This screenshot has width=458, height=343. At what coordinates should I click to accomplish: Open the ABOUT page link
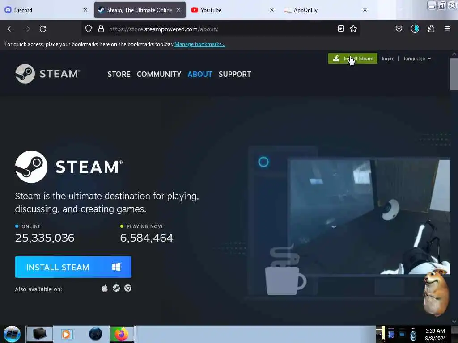[200, 75]
